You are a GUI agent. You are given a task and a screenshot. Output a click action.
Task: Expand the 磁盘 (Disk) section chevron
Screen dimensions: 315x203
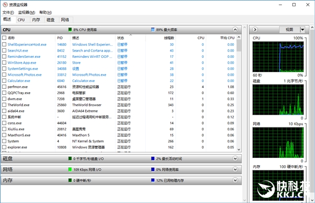pos(235,158)
